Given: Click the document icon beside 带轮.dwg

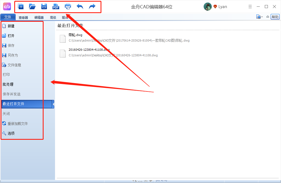Looking at the screenshot, I should pos(63,39).
